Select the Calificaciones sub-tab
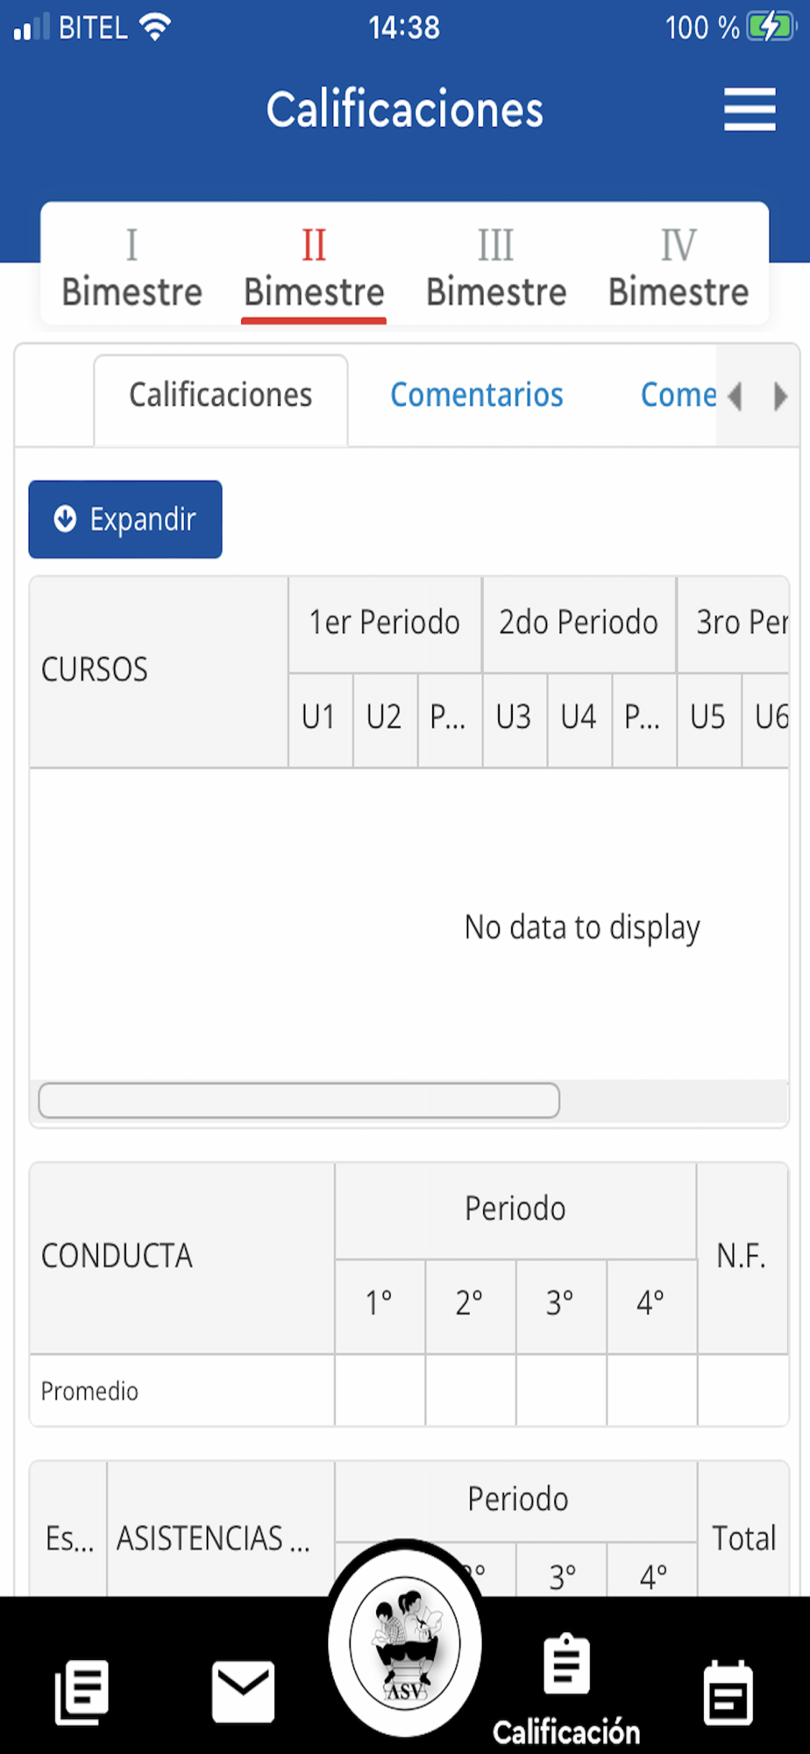The width and height of the screenshot is (810, 1754). pyautogui.click(x=221, y=396)
